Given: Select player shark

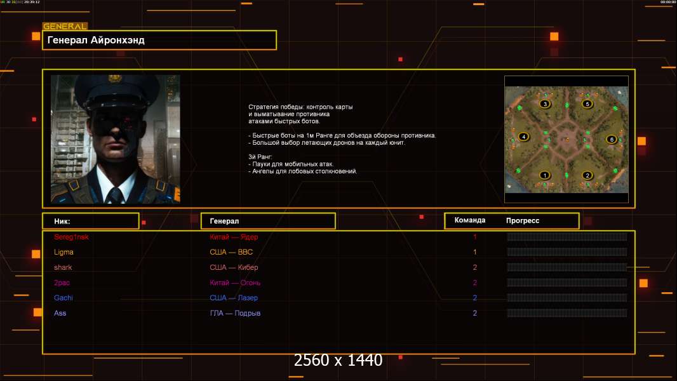Looking at the screenshot, I should coord(63,267).
